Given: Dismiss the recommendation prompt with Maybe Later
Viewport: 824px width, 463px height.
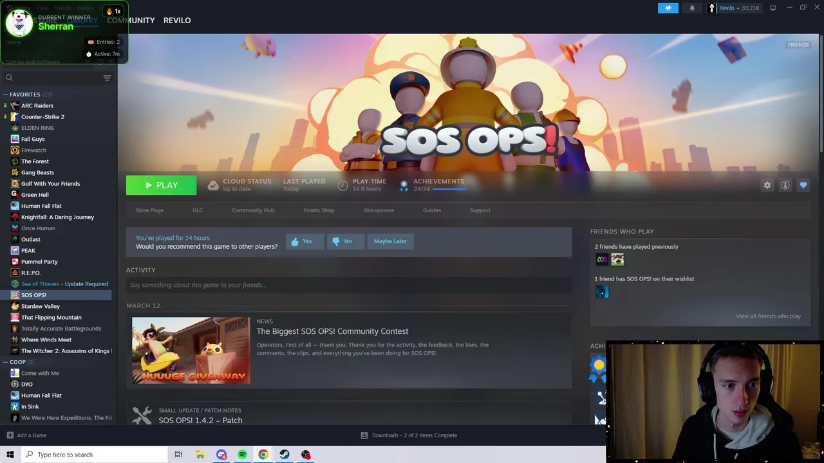Looking at the screenshot, I should 390,241.
